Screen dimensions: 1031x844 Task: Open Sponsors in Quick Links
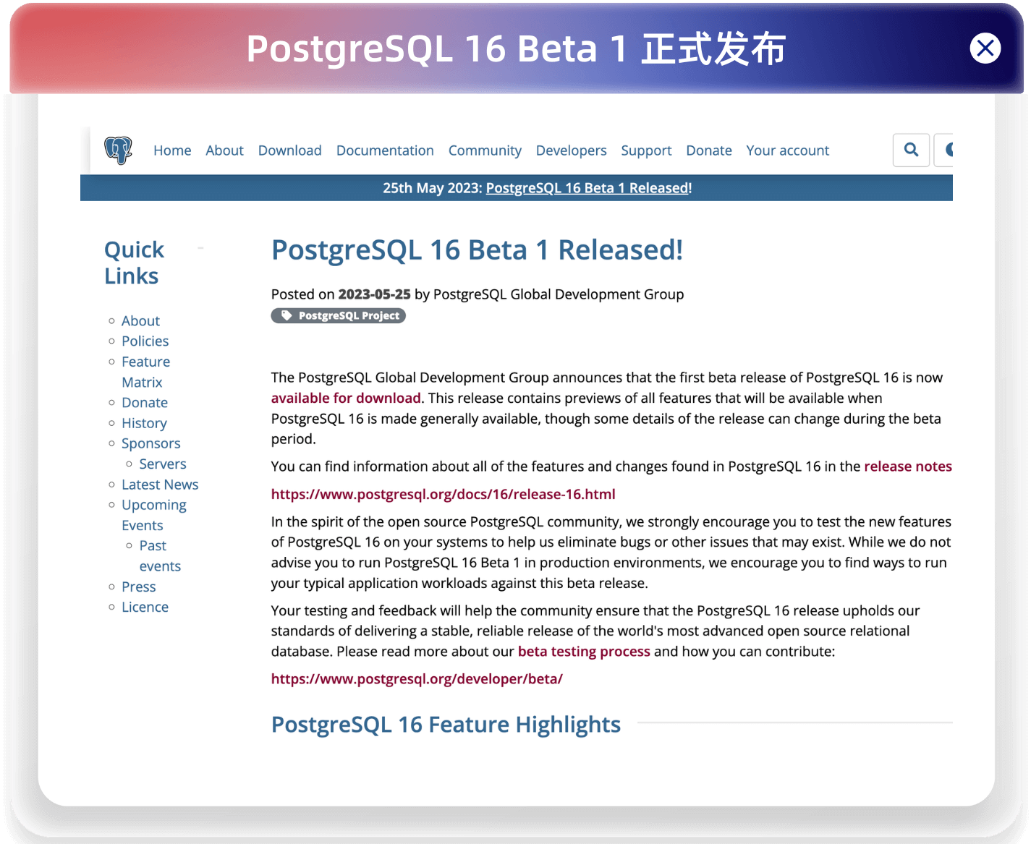(150, 443)
